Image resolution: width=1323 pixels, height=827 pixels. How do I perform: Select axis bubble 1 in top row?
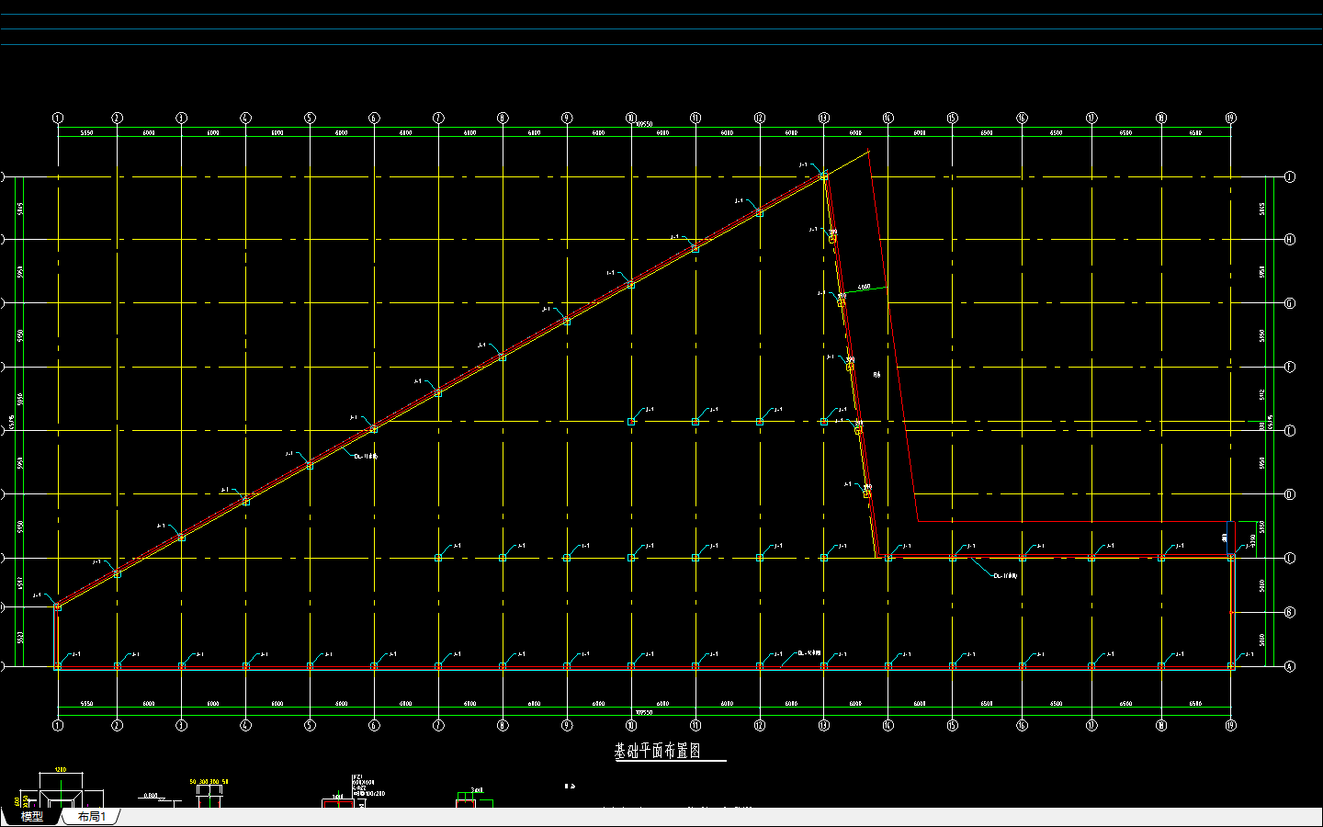coord(58,118)
